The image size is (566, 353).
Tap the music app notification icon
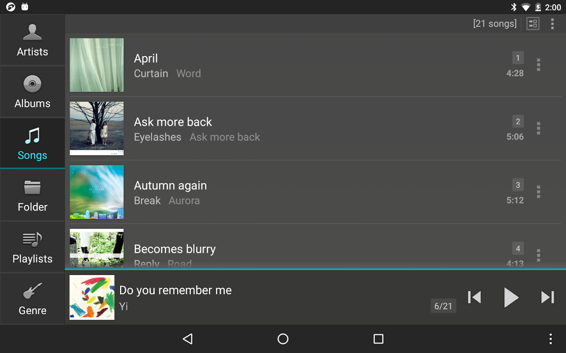[x=11, y=7]
